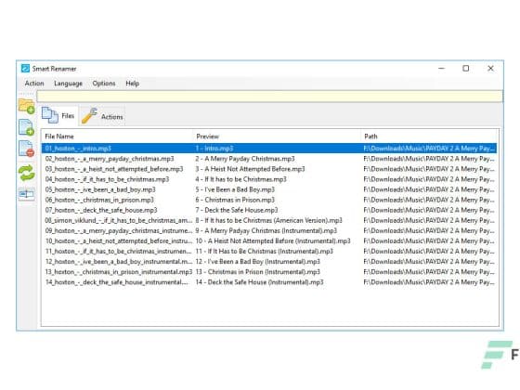Click preview '4 - If It has to be Christmas.mp3'
The height and width of the screenshot is (390, 520).
[241, 179]
